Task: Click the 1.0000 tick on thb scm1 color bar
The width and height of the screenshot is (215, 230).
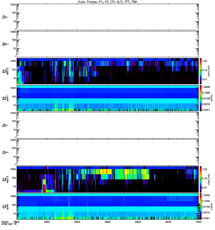Action: point(206,87)
